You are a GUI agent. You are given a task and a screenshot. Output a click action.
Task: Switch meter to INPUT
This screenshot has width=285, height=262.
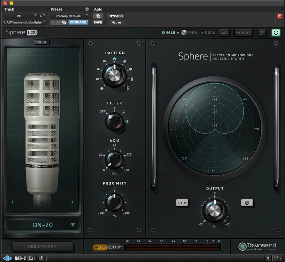pos(100,248)
